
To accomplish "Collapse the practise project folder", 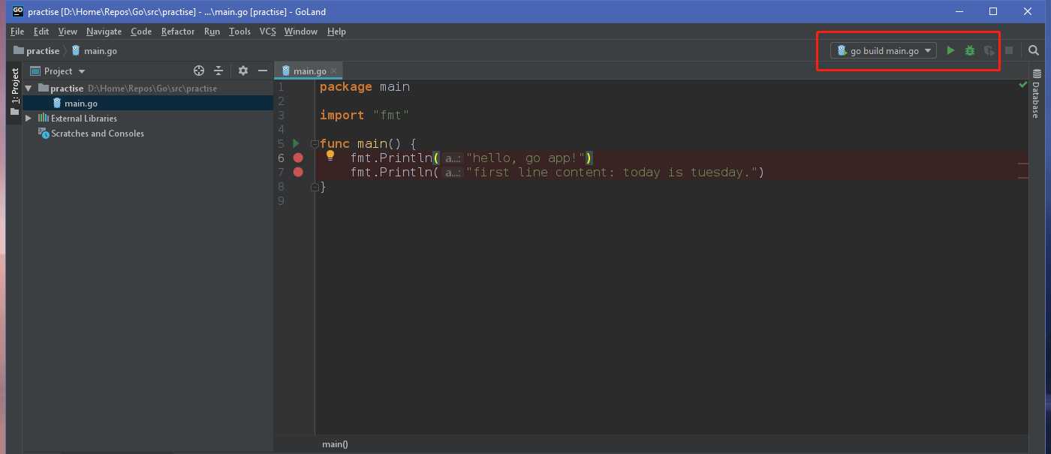I will pyautogui.click(x=29, y=88).
